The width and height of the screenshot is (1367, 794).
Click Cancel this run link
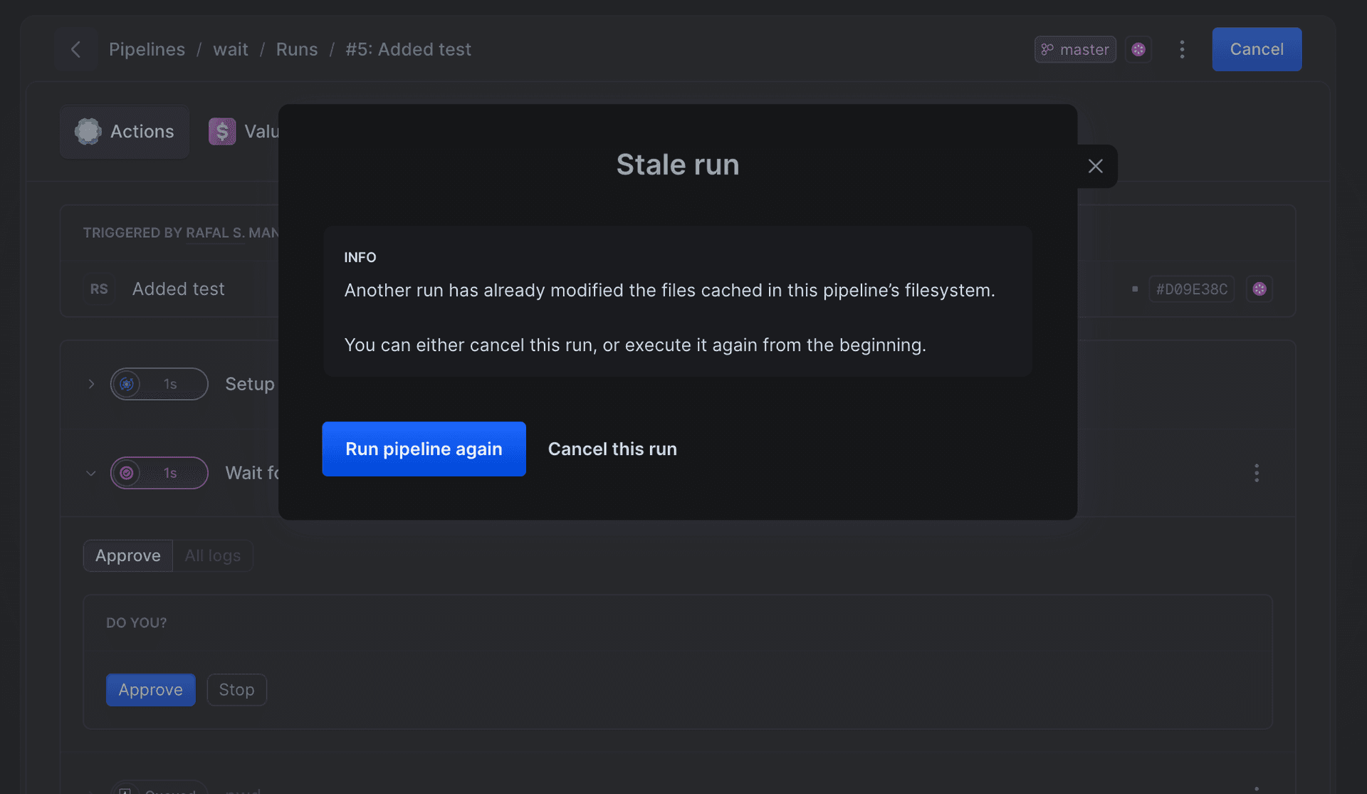tap(612, 449)
